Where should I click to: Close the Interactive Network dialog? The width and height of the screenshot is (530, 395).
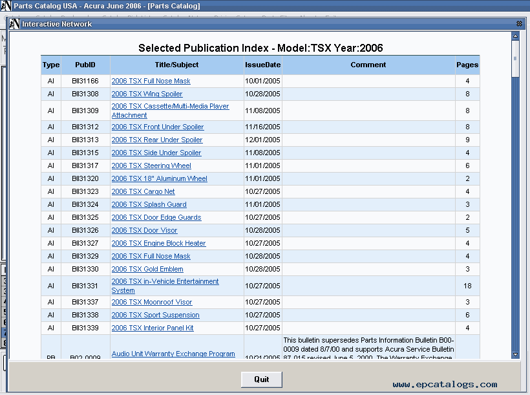(519, 24)
